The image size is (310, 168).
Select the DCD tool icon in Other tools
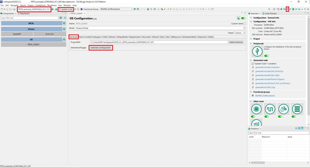(x=297, y=109)
